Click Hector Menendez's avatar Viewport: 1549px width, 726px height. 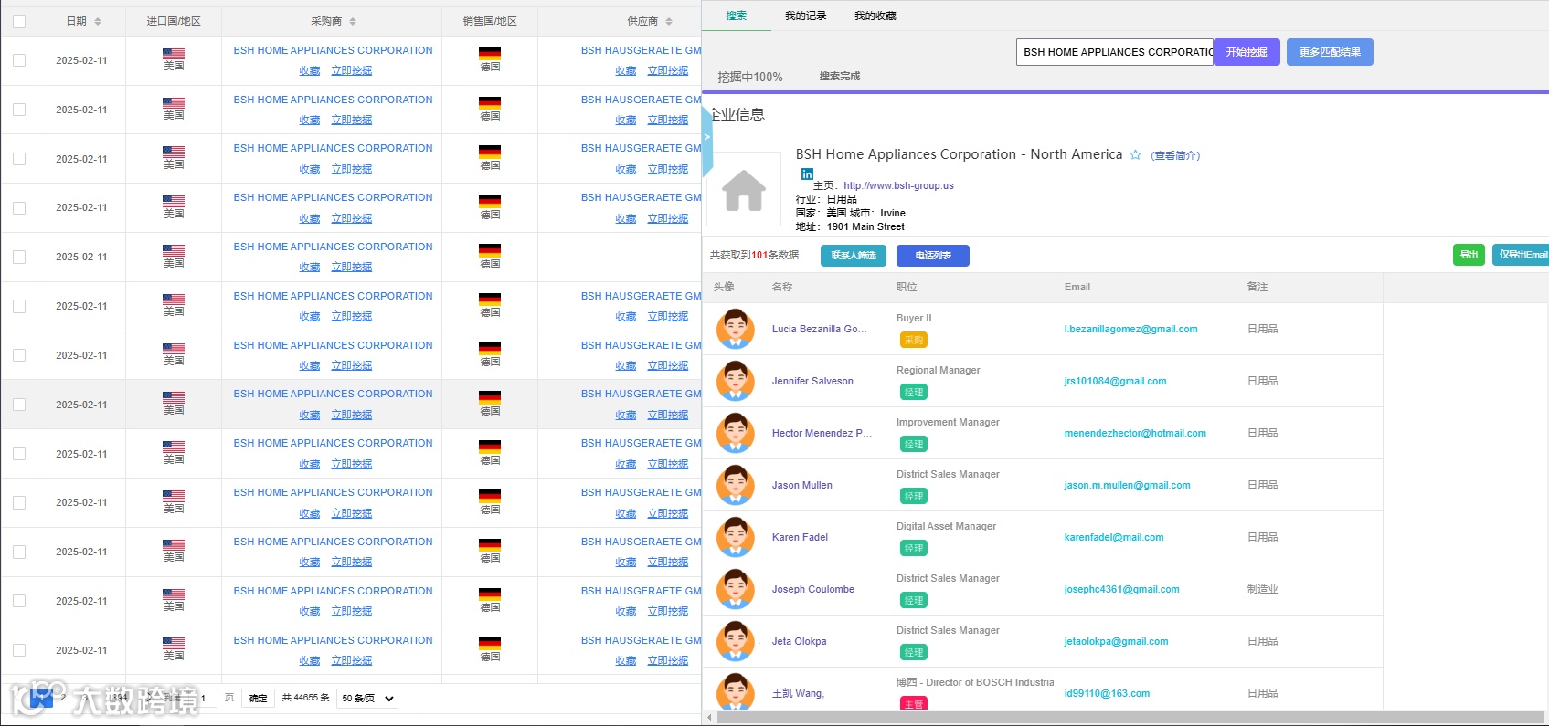[735, 433]
